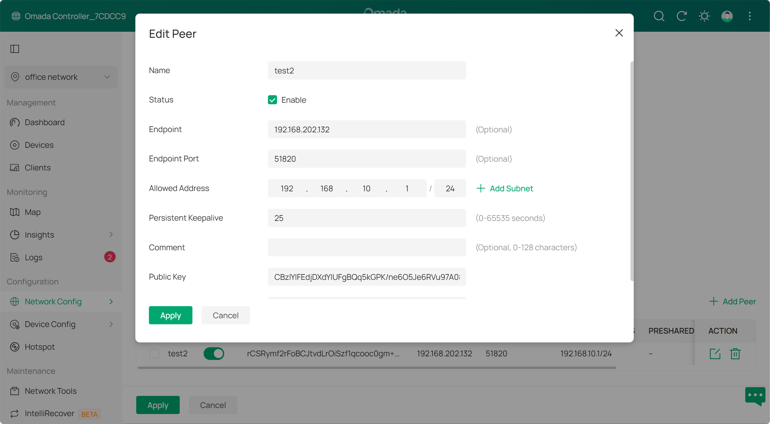Click the page-level Apply button below table
Viewport: 770px width, 424px height.
(158, 405)
